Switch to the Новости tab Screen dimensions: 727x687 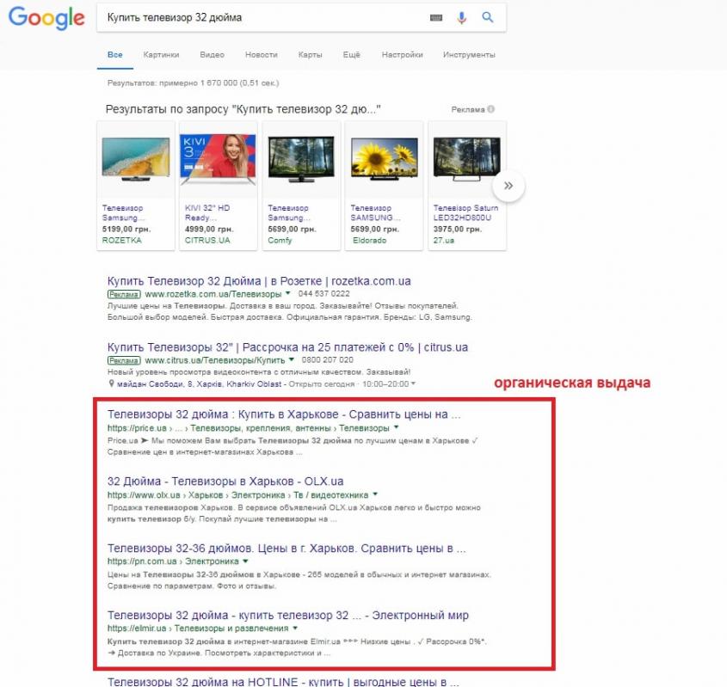click(261, 55)
